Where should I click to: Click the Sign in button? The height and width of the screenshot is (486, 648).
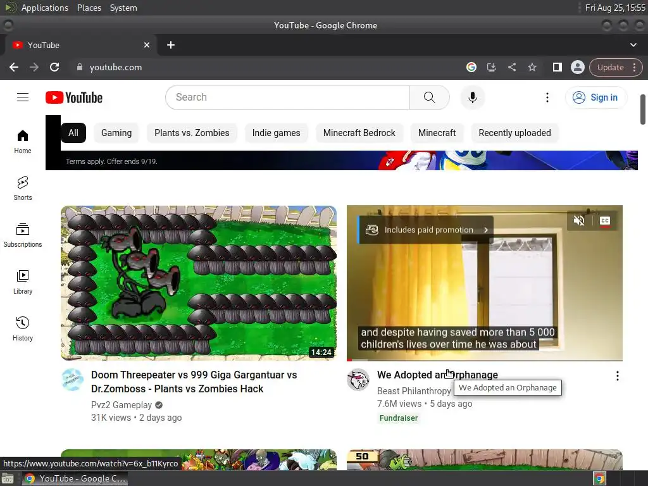pos(596,97)
